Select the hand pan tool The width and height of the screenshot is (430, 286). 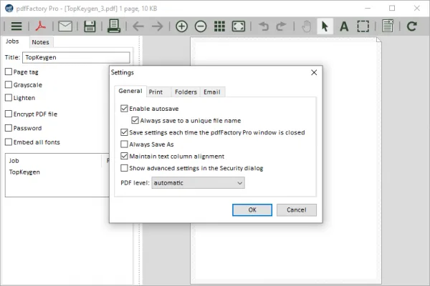(x=306, y=26)
